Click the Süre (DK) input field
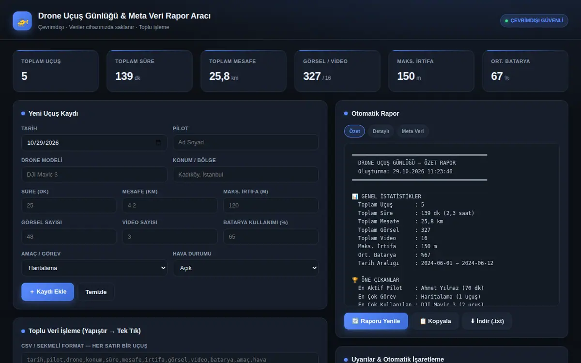This screenshot has width=581, height=363. 69,205
